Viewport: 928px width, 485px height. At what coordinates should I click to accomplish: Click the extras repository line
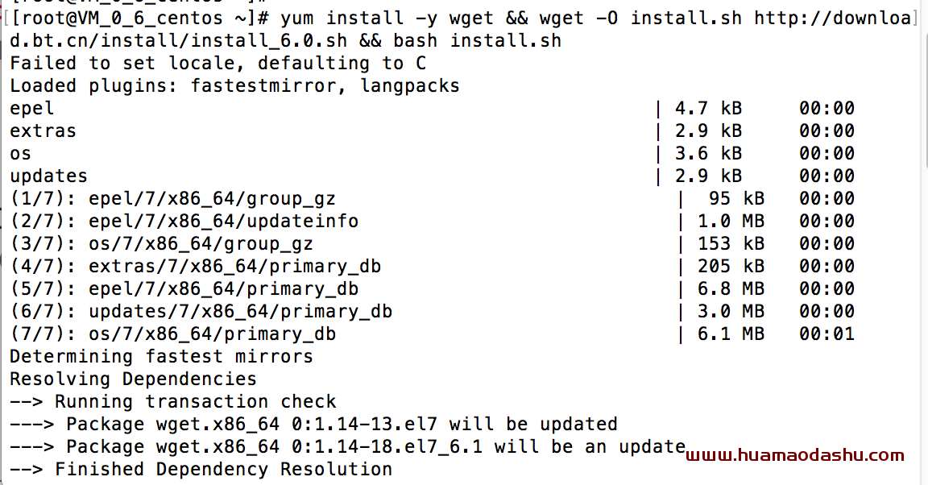point(432,131)
